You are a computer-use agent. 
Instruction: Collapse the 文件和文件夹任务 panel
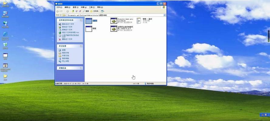click(81, 20)
